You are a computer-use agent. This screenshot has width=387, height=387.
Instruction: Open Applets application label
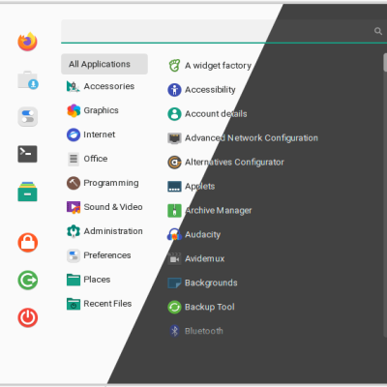click(x=199, y=187)
